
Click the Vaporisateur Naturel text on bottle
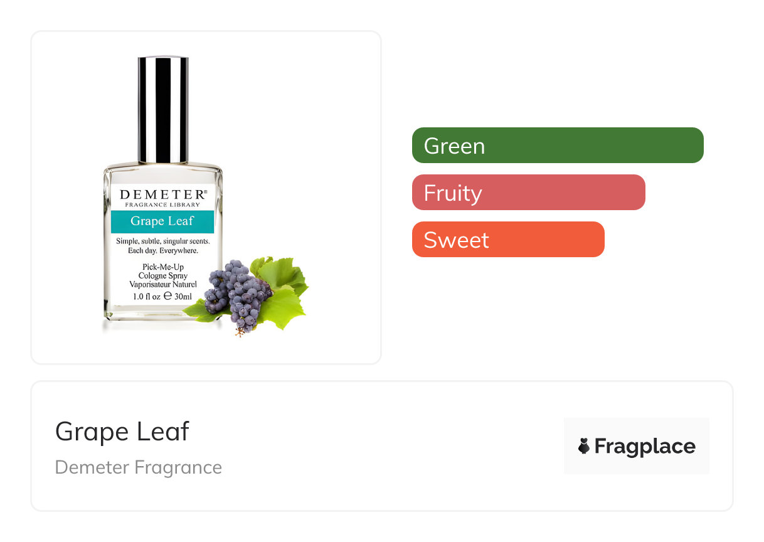[163, 284]
